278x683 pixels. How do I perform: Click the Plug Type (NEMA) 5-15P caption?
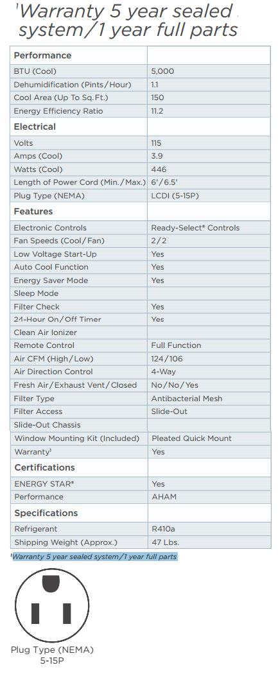click(52, 655)
